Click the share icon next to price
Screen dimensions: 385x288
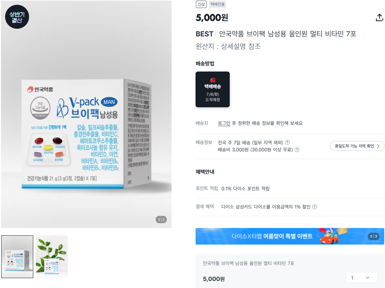(379, 18)
